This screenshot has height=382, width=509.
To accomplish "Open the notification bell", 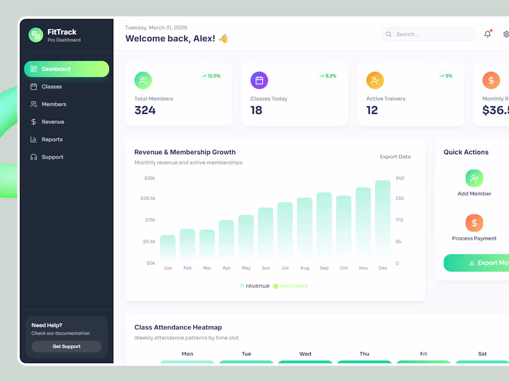I will coord(487,34).
